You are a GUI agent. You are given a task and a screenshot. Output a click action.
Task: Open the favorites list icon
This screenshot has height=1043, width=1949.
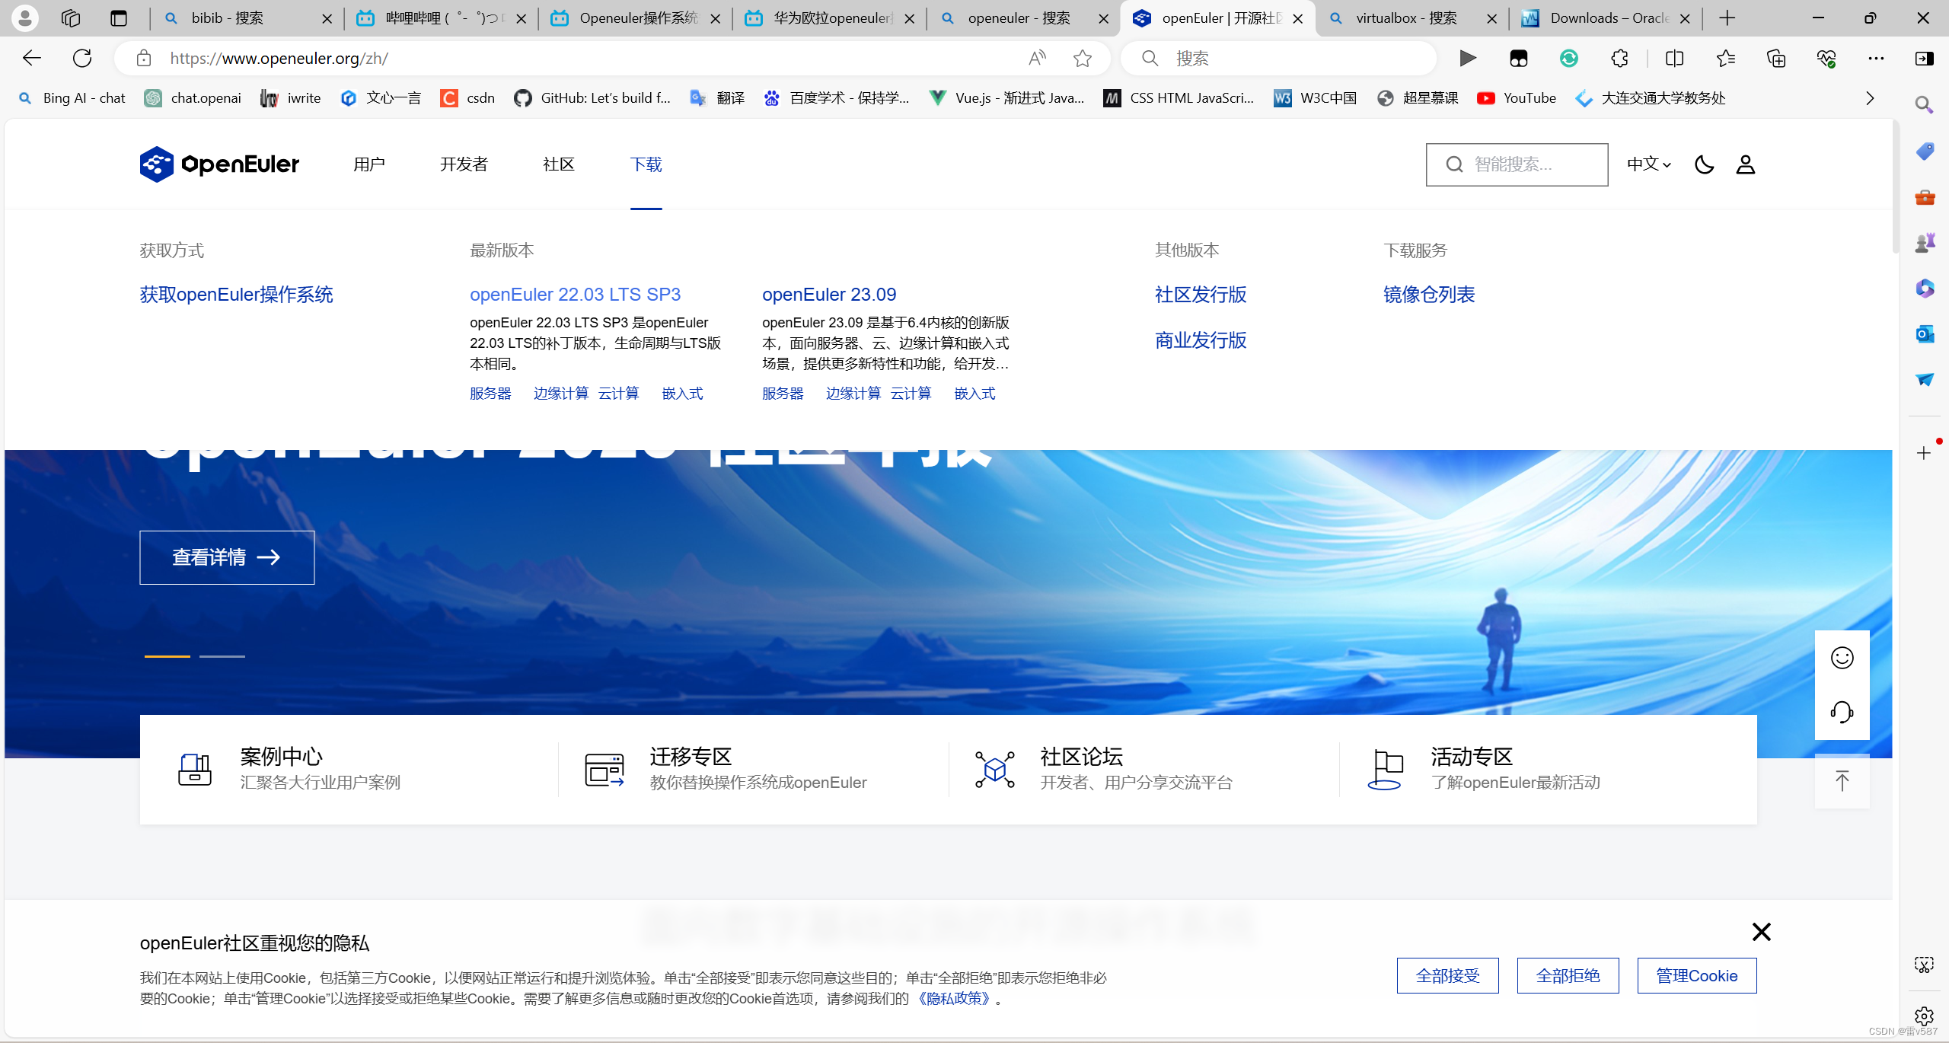click(x=1726, y=58)
